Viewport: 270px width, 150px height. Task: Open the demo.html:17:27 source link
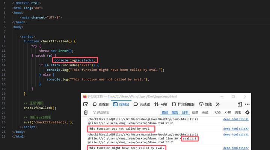pyautogui.click(x=236, y=129)
